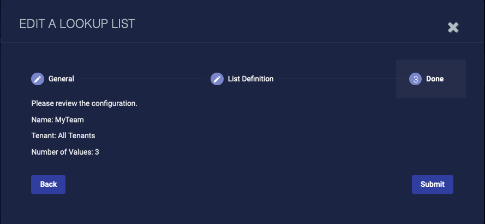The width and height of the screenshot is (485, 224).
Task: Click the EDIT A LOOKUP LIST title
Action: [77, 23]
